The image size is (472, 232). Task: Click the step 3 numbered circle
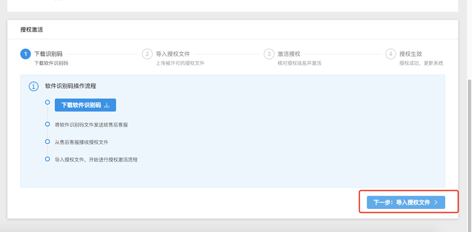(x=268, y=54)
